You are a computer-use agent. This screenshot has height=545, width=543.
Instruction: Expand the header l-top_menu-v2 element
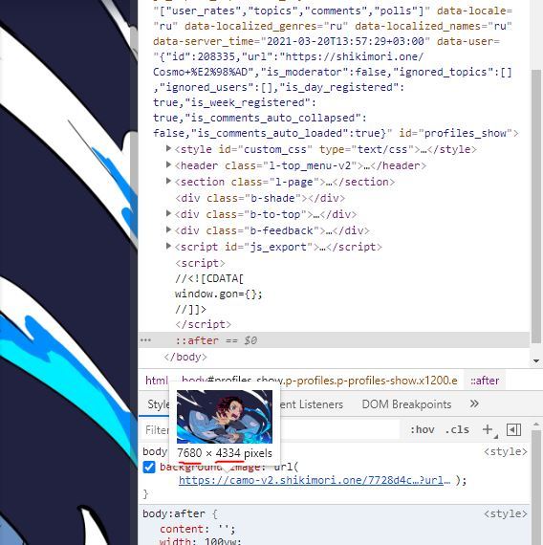click(168, 164)
